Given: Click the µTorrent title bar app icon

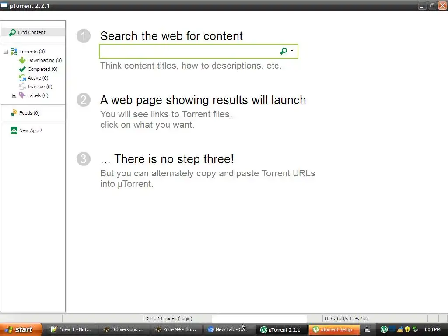Looking at the screenshot, I should point(4,5).
